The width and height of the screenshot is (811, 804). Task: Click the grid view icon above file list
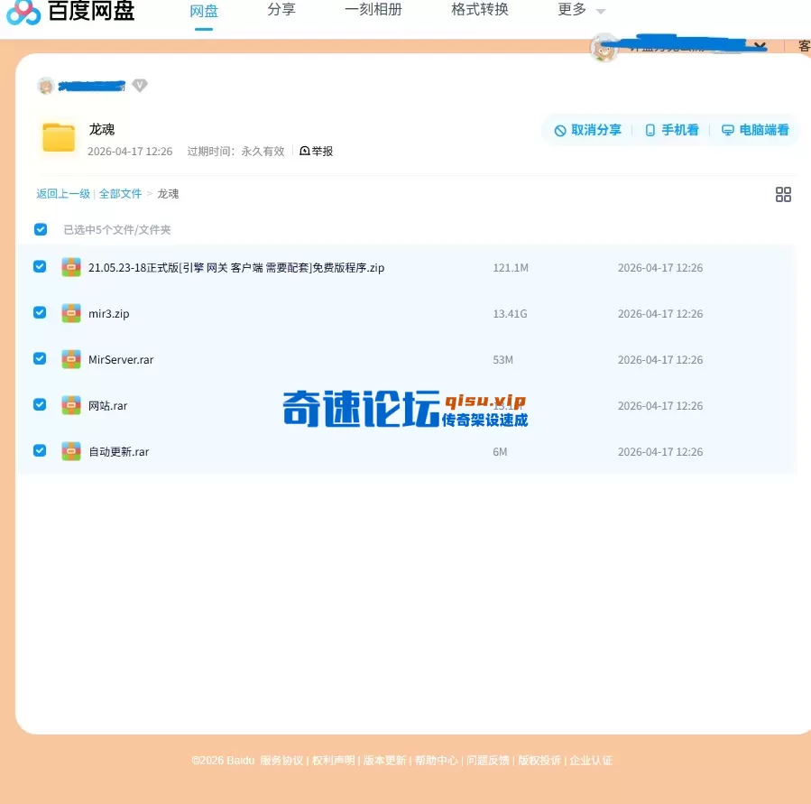click(783, 193)
